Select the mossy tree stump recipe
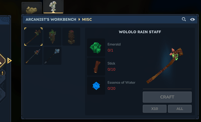 tap(52, 37)
